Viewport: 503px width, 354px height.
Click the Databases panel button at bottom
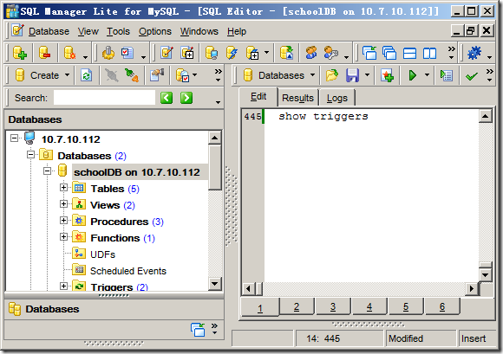pos(114,309)
